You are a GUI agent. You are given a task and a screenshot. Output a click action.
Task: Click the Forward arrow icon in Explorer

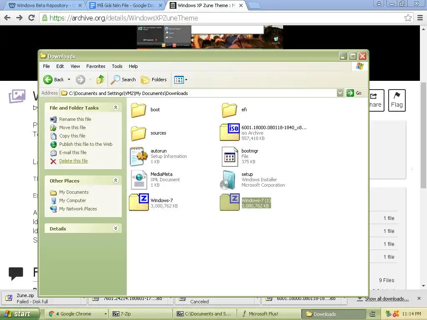pyautogui.click(x=80, y=80)
